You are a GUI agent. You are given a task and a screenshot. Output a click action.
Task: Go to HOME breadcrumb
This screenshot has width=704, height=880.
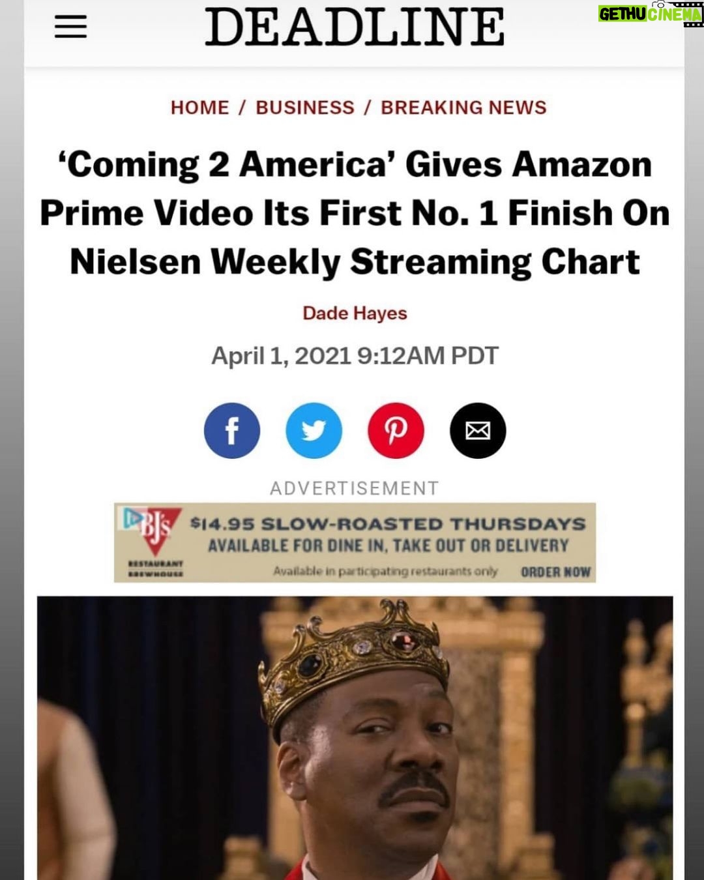(x=199, y=108)
